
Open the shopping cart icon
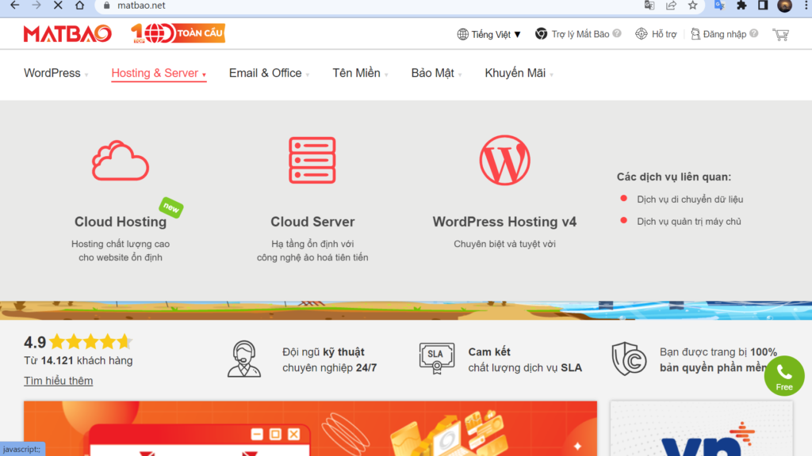coord(780,34)
